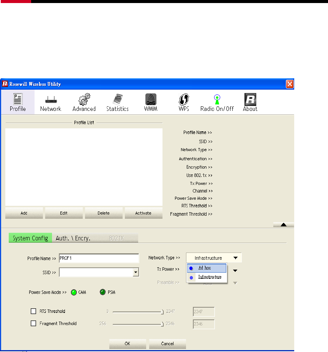Choose Infrastructure option in dropdown list

pyautogui.click(x=207, y=277)
